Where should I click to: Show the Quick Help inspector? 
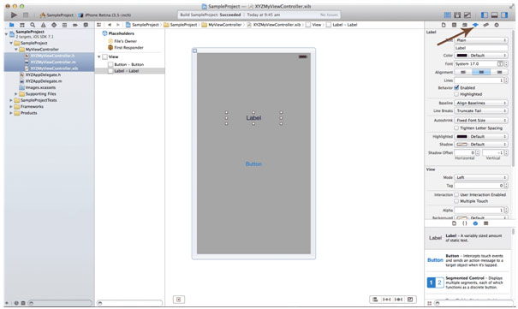click(x=455, y=25)
